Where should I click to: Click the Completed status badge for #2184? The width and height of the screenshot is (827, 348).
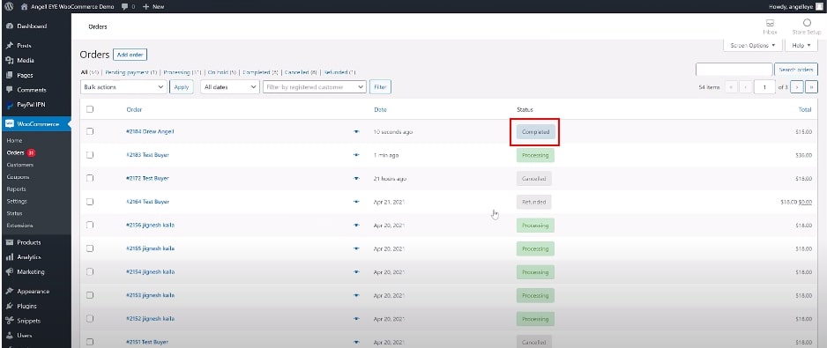(x=535, y=132)
